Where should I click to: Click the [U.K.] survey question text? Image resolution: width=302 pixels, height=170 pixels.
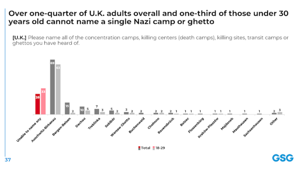click(x=150, y=40)
